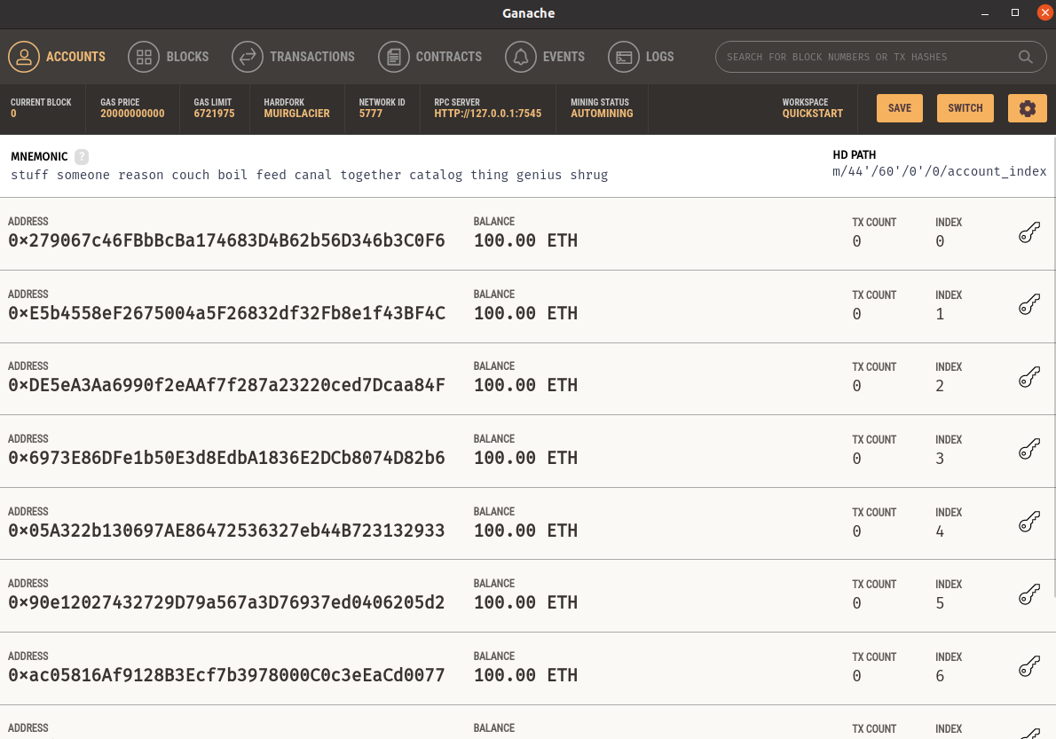Viewport: 1056px width, 739px height.
Task: Close the Ganache window
Action: pos(1045,12)
